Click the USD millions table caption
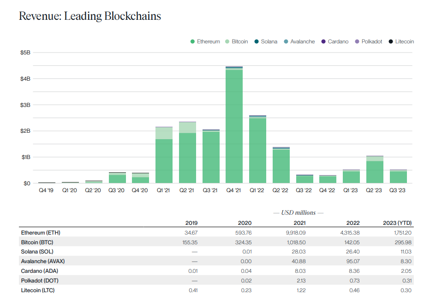 click(298, 213)
